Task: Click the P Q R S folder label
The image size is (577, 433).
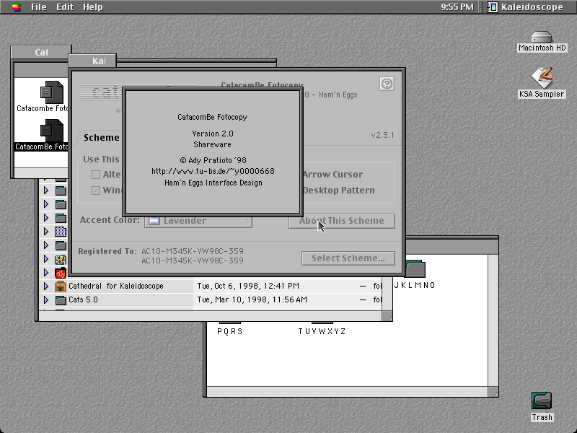Action: [x=230, y=331]
